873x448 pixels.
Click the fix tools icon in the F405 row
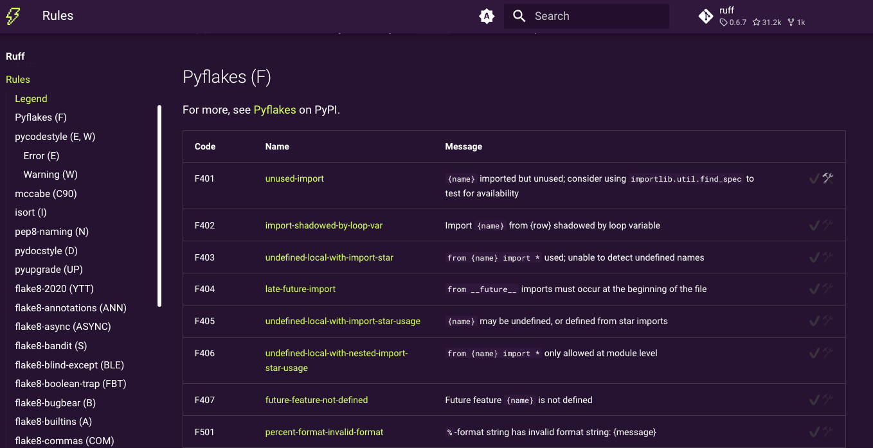click(828, 321)
